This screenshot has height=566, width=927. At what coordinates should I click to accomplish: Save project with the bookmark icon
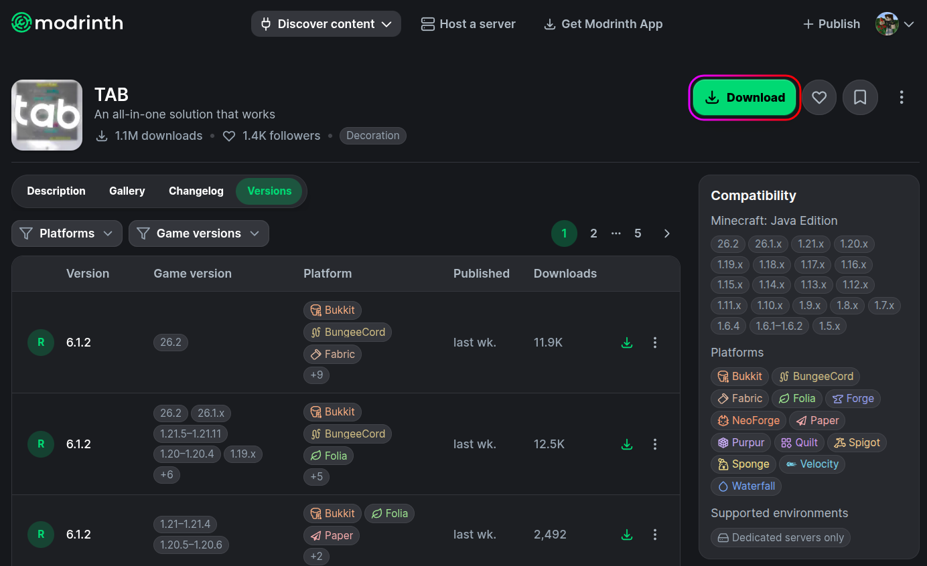click(860, 98)
